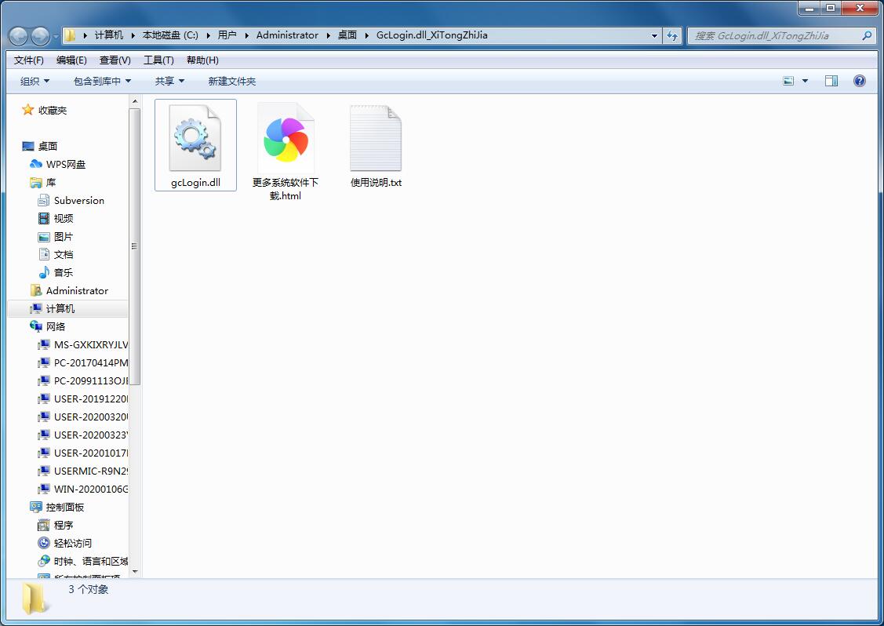Click the Administrator user folder icon
The image size is (884, 626).
pyautogui.click(x=36, y=290)
